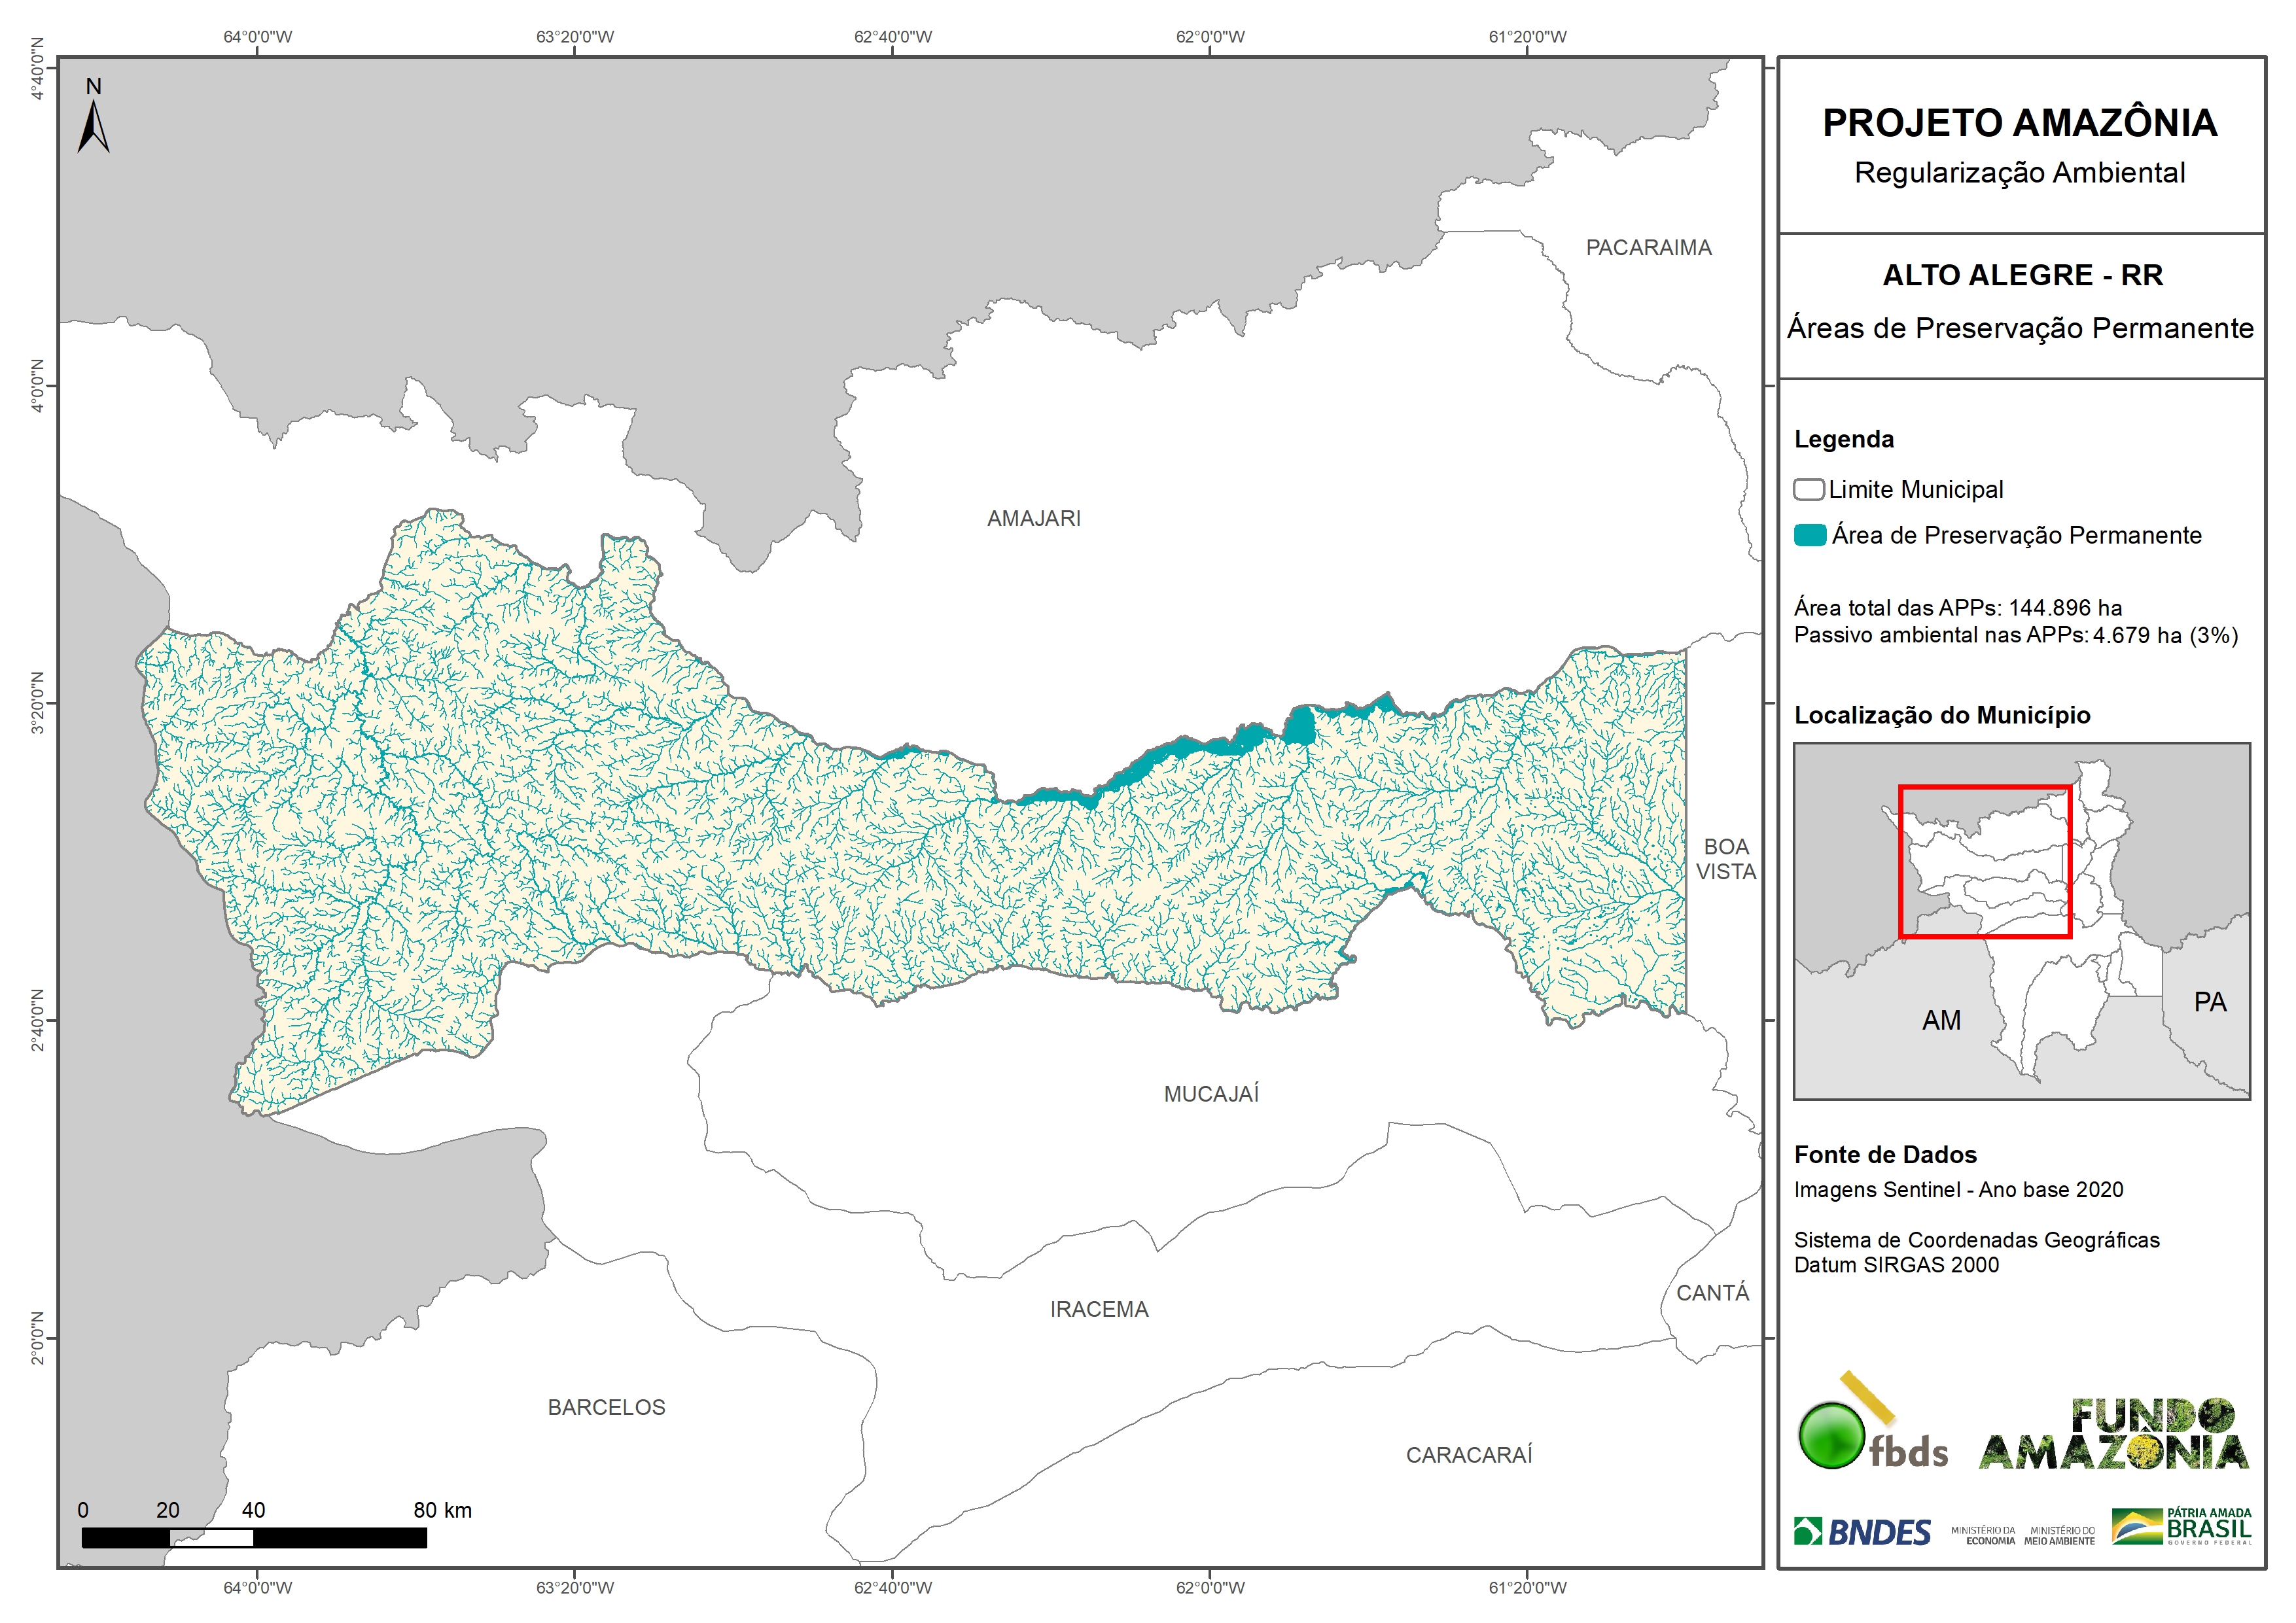Click the AM state label in inset
Image resolution: width=2296 pixels, height=1623 pixels.
tap(1941, 1020)
